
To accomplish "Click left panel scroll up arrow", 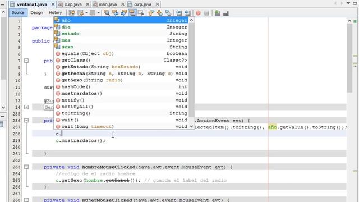I will click(3, 12).
